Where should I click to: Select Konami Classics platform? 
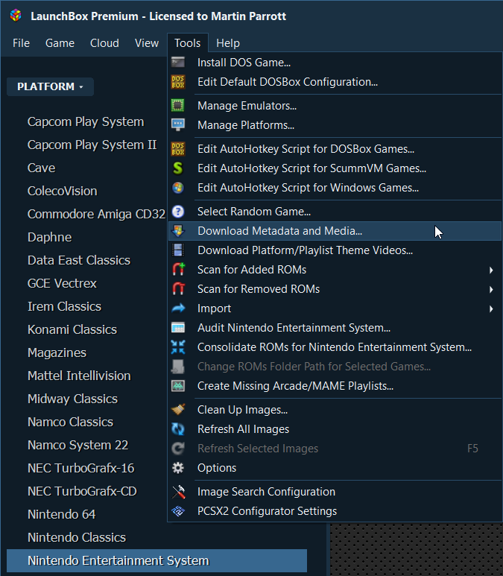point(72,329)
